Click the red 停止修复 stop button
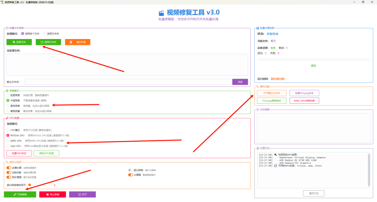 tap(52, 194)
